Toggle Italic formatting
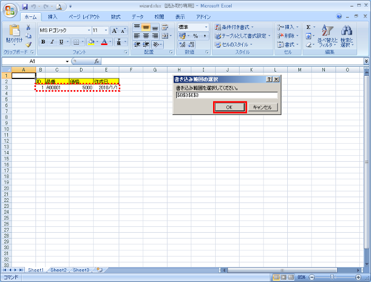Image resolution: width=371 pixels, height=282 pixels. point(52,42)
